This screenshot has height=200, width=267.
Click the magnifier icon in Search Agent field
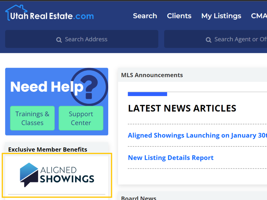(209, 40)
